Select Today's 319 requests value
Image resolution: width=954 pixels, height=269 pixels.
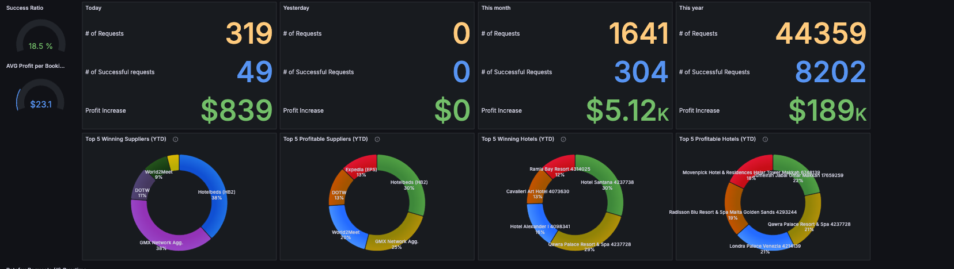point(249,33)
